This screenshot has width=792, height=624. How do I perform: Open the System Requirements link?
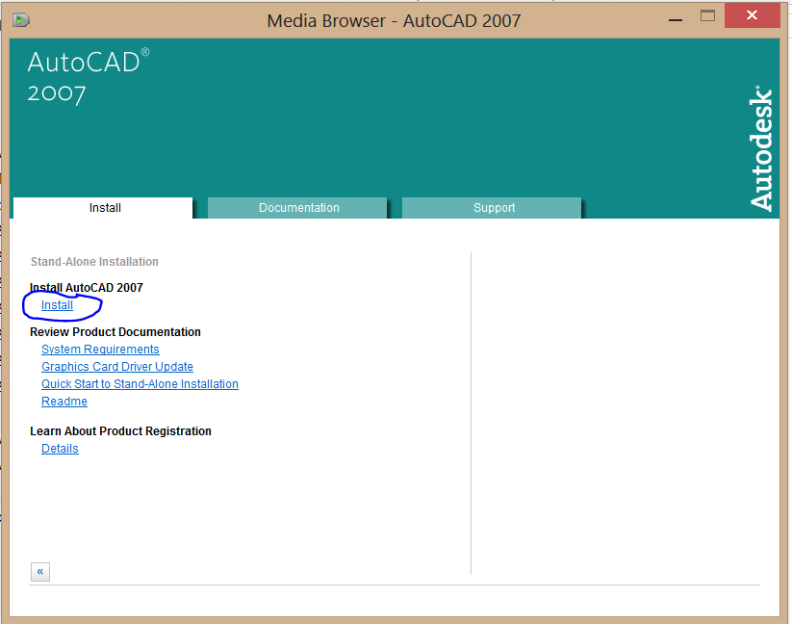pyautogui.click(x=100, y=350)
